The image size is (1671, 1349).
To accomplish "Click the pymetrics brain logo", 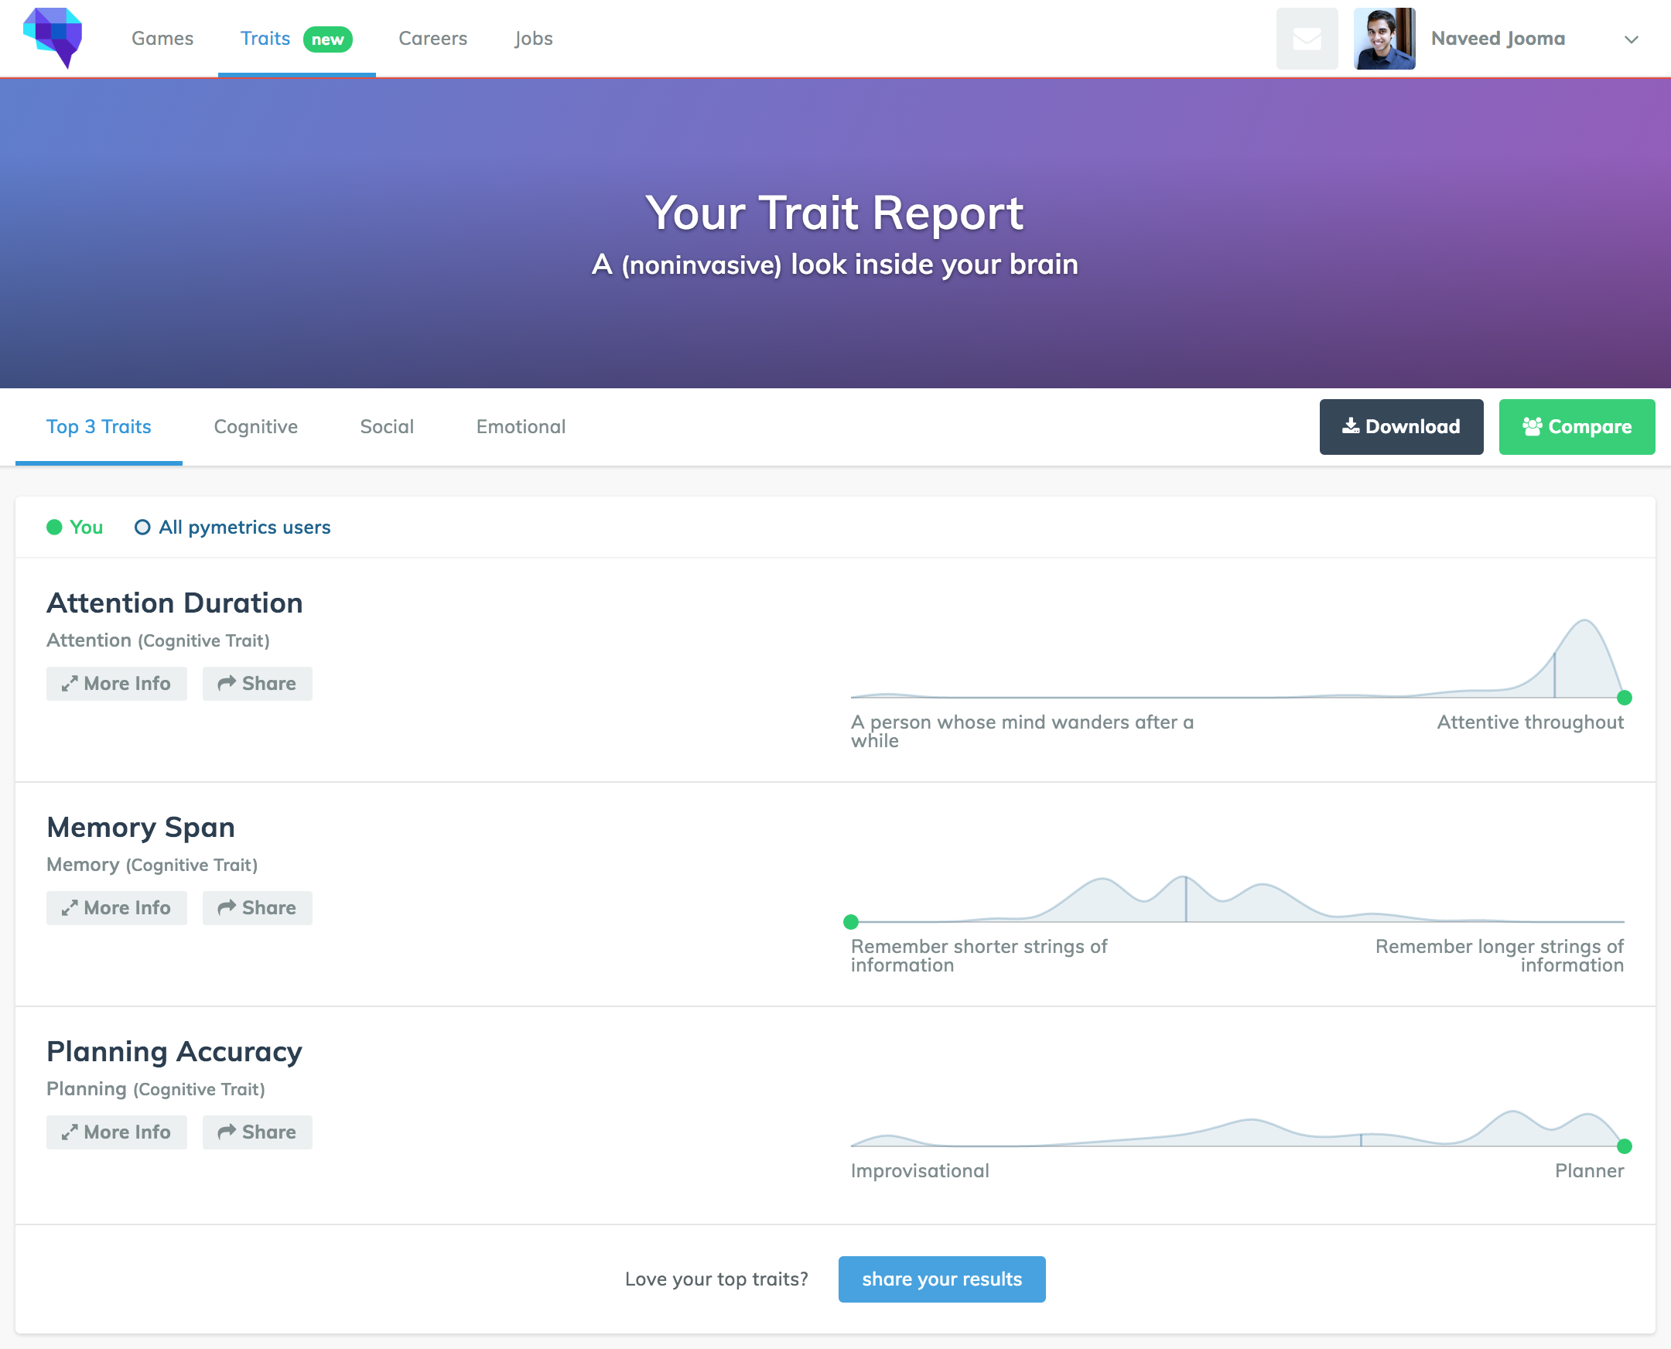I will [x=53, y=37].
